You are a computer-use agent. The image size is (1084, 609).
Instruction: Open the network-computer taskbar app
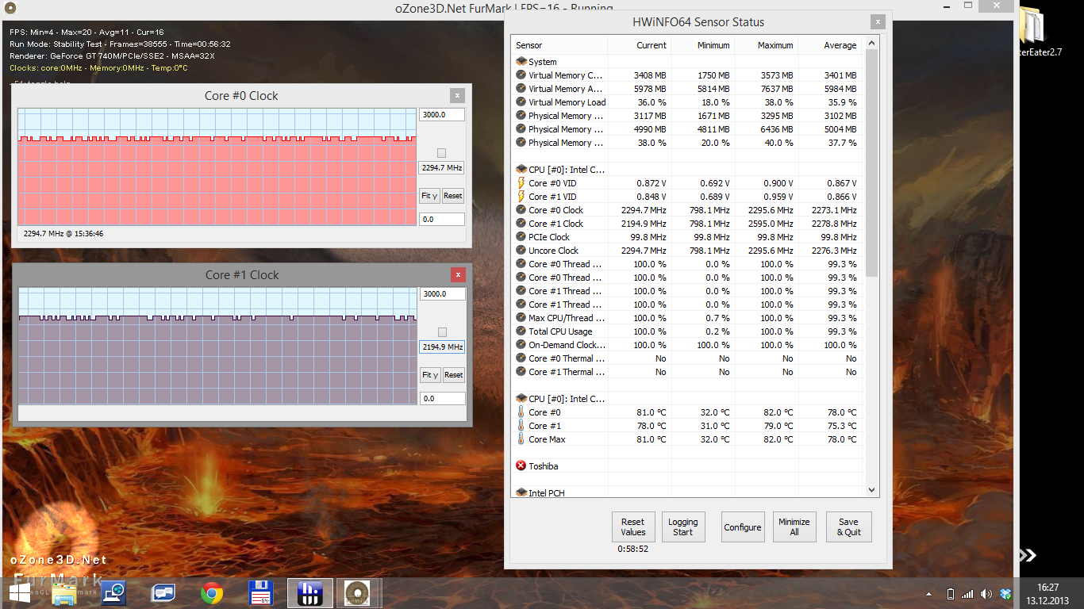(x=114, y=593)
